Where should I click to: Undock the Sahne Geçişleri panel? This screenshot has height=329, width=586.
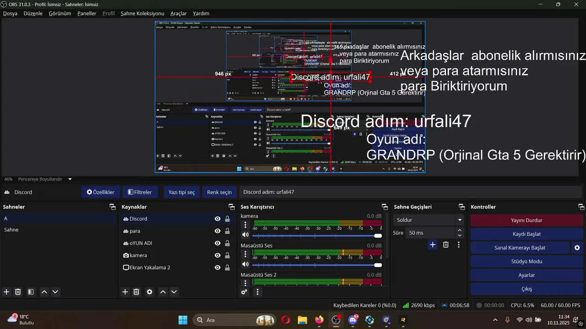pyautogui.click(x=461, y=207)
